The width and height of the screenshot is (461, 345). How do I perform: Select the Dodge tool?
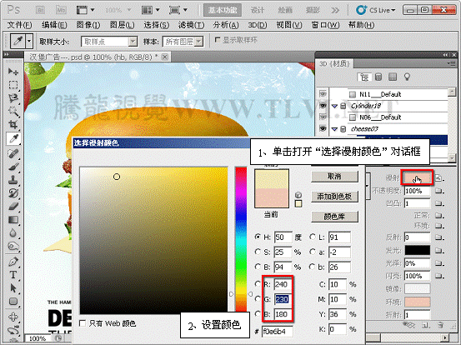coord(13,247)
